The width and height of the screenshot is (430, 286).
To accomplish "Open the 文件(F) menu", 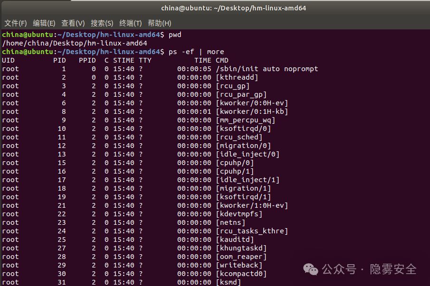I will 16,23.
